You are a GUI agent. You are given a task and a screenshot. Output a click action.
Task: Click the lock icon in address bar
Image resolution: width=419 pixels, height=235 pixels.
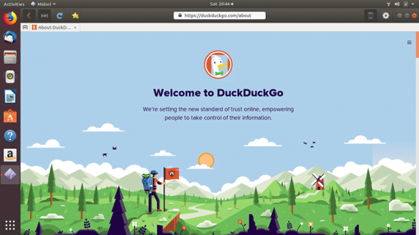point(180,16)
